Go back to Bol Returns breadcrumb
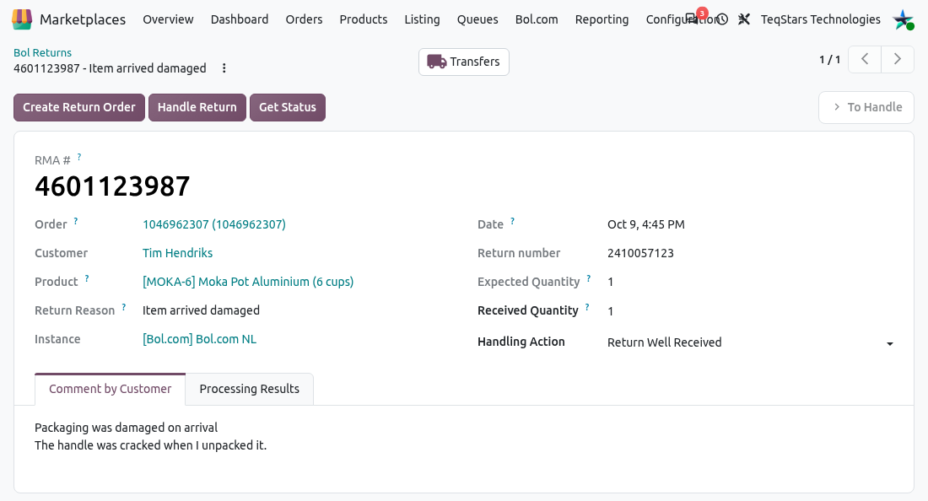928x501 pixels. (x=43, y=52)
